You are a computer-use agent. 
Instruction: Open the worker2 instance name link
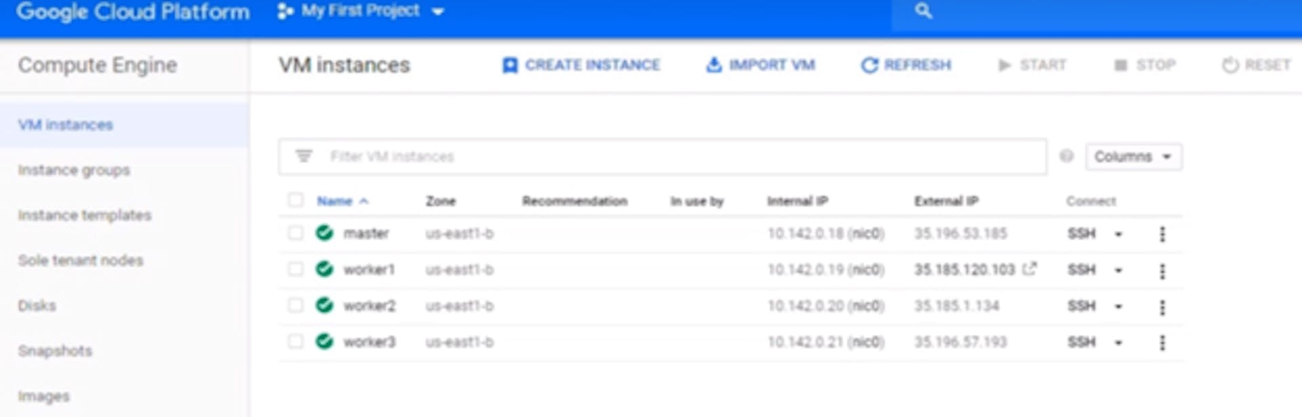[x=369, y=306]
